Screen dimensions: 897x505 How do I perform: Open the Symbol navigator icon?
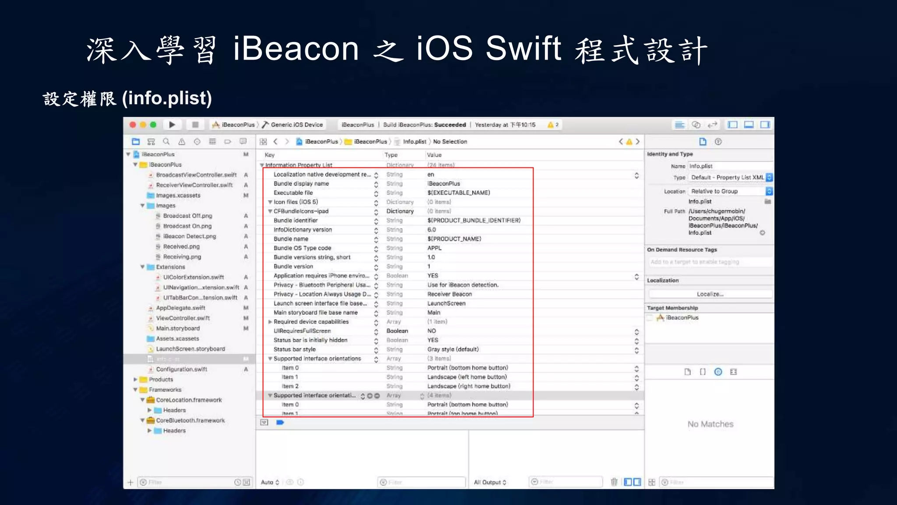click(151, 142)
